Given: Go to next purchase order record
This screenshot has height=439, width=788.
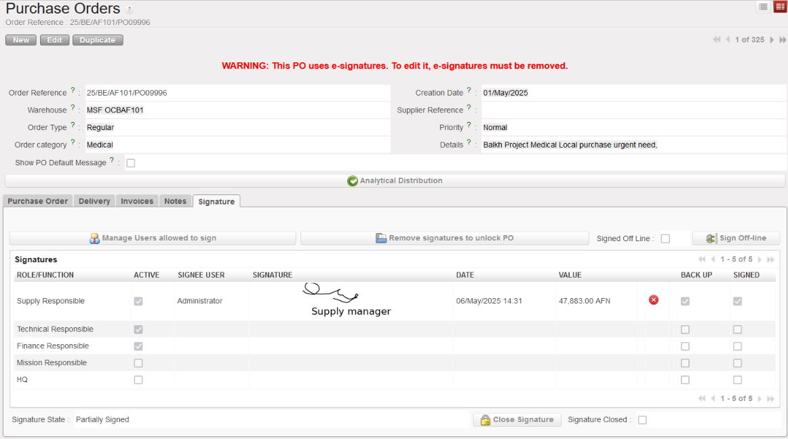Looking at the screenshot, I should pyautogui.click(x=772, y=40).
